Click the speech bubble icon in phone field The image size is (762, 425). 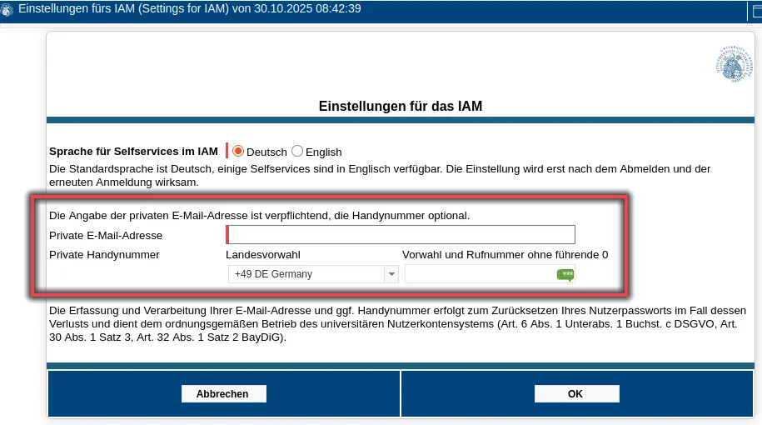pos(565,274)
